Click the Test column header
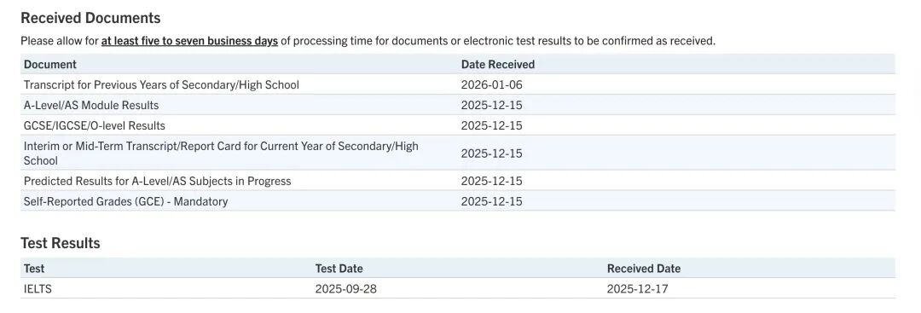Screen dimensions: 921x313 (34, 269)
